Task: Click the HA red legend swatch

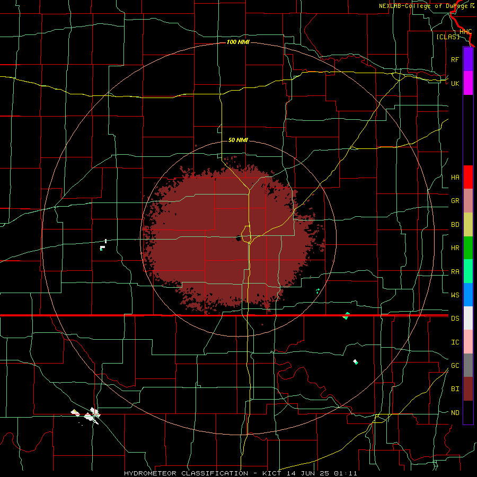Action: coord(468,177)
